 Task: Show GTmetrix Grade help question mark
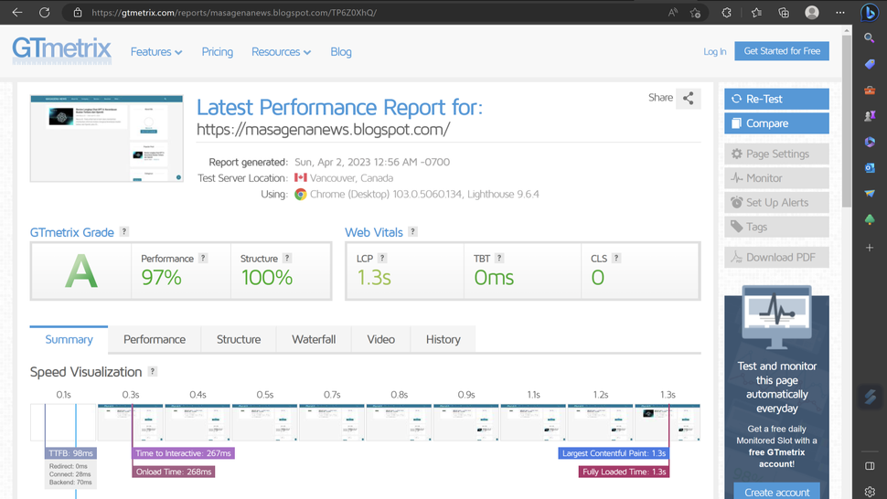(123, 232)
